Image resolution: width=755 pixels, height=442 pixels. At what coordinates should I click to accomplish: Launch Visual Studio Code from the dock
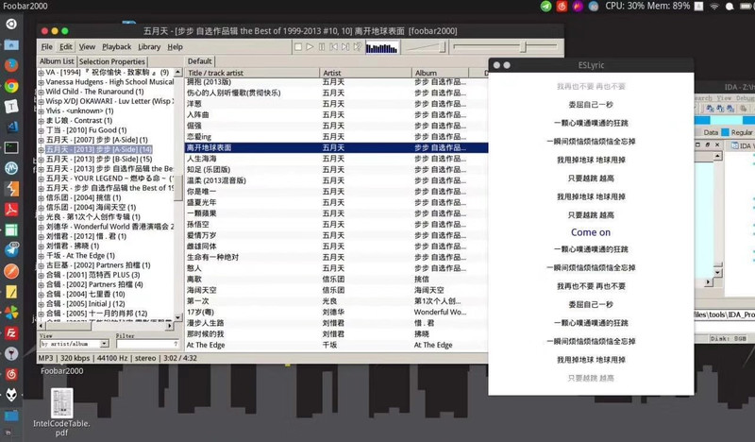click(x=11, y=127)
